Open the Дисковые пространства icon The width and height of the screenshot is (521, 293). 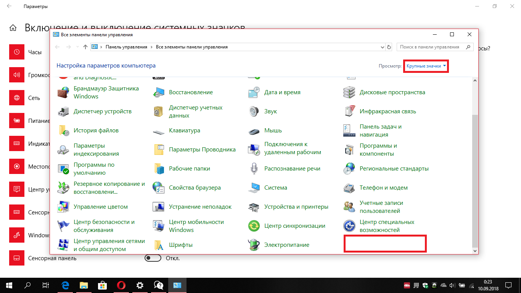point(349,92)
